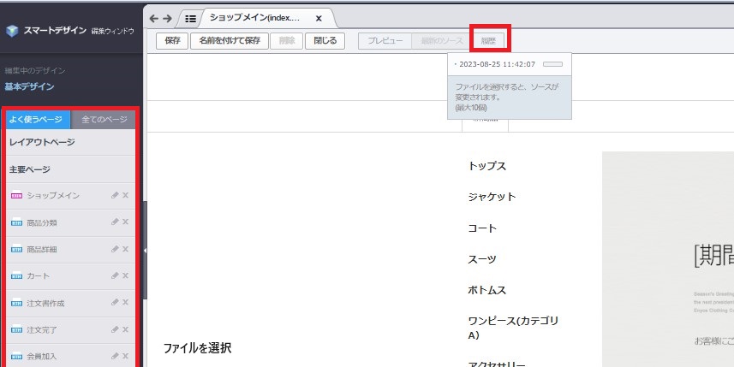Edit カート with the pencil icon
The image size is (734, 367).
[115, 275]
